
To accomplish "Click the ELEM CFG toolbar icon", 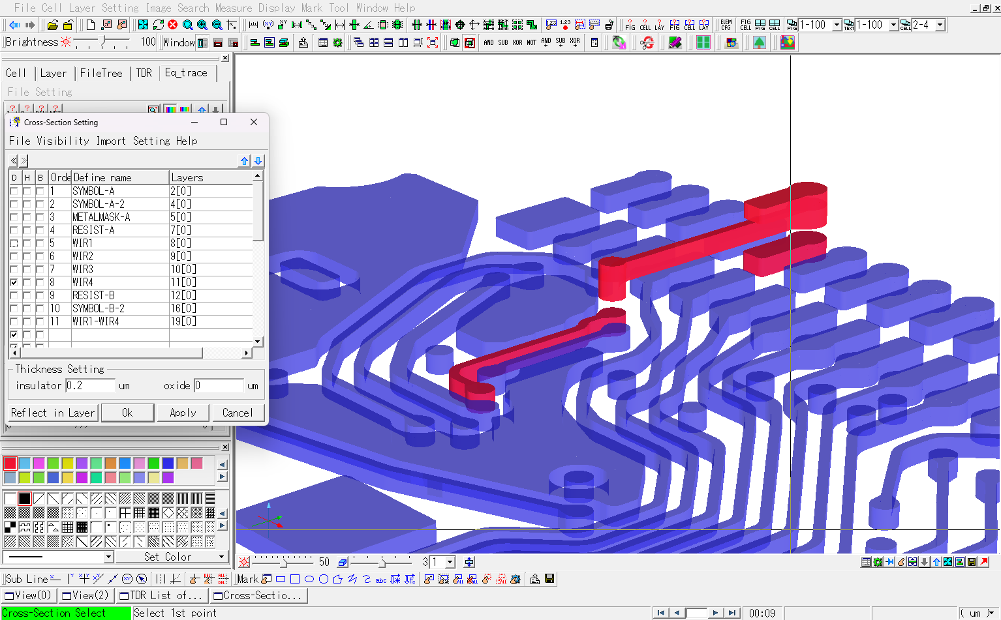I will [x=726, y=25].
